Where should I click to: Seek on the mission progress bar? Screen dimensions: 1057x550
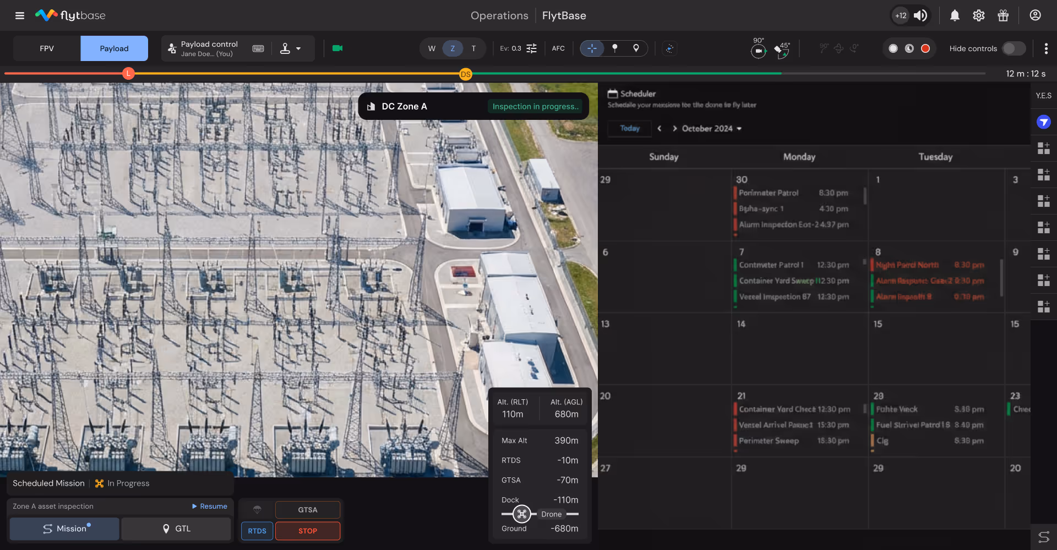coord(494,73)
